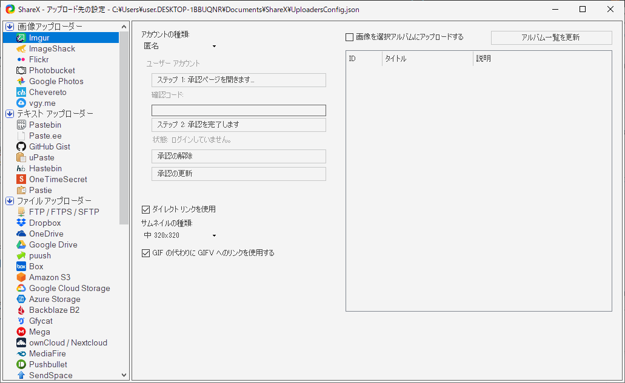The width and height of the screenshot is (625, 383).
Task: Select the MediaFire icon
Action: 21,353
